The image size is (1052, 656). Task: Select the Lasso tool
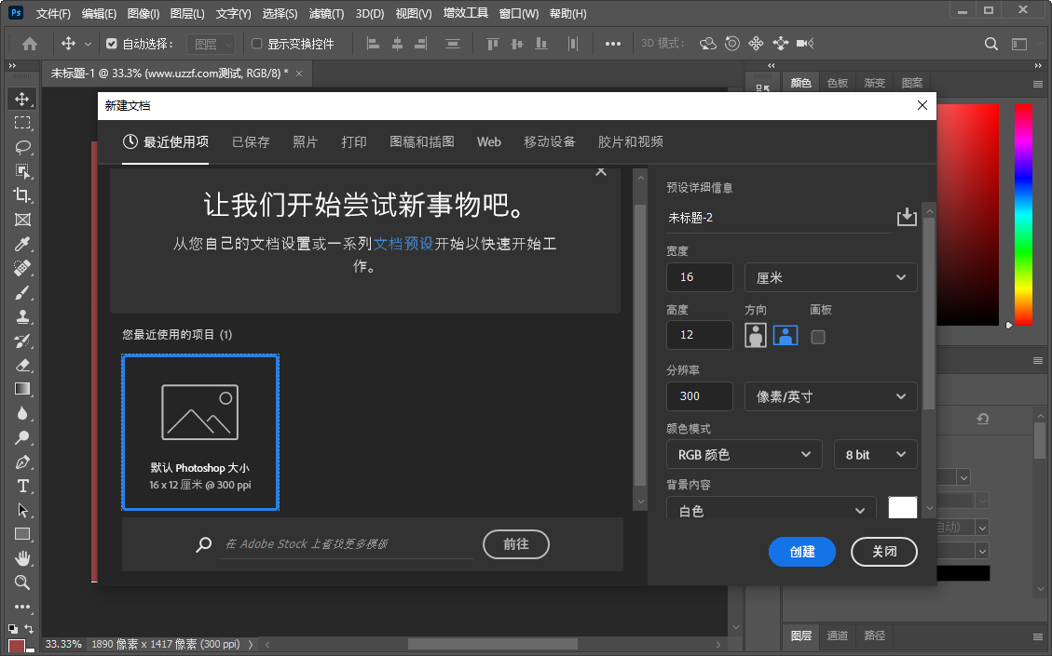(23, 146)
